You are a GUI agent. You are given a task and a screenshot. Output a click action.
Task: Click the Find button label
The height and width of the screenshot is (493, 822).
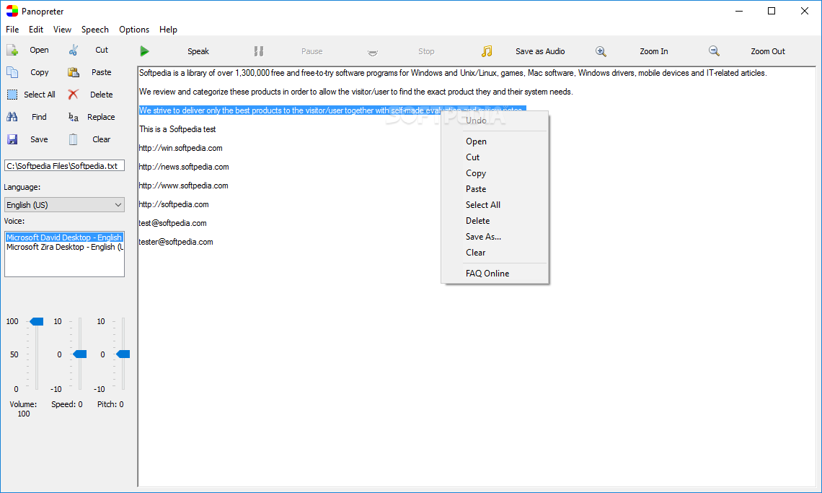40,117
